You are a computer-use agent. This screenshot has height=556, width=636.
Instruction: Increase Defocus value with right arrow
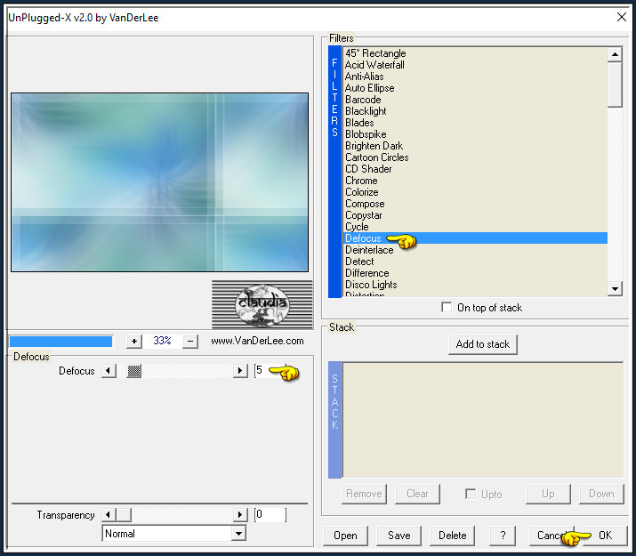coord(240,371)
